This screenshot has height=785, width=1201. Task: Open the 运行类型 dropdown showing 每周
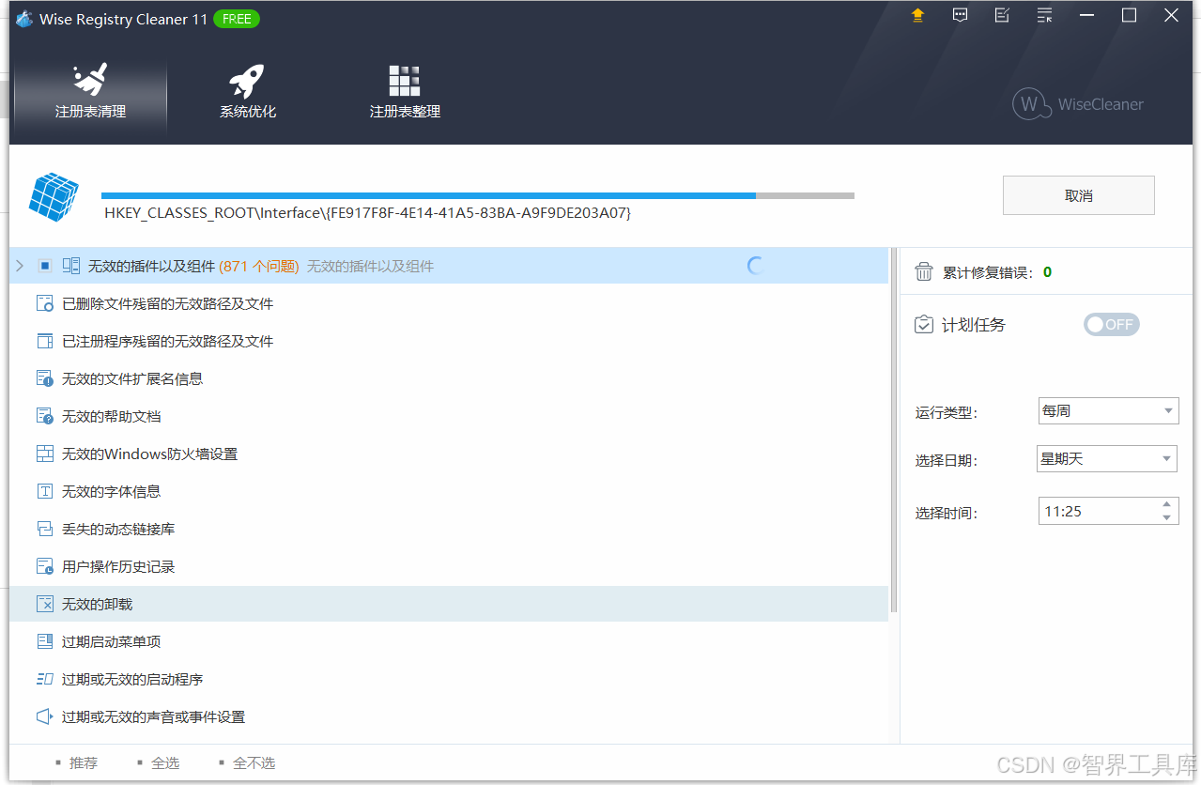(x=1108, y=410)
